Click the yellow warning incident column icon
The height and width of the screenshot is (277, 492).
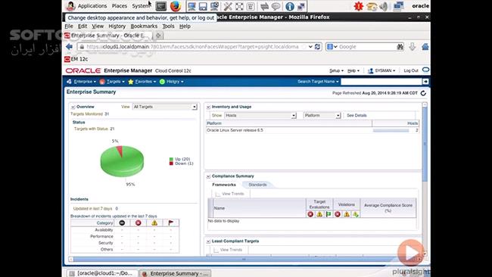[x=154, y=223]
